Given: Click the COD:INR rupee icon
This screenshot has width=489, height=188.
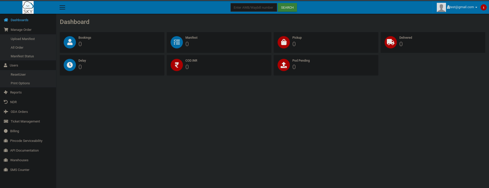Looking at the screenshot, I should pos(177,65).
